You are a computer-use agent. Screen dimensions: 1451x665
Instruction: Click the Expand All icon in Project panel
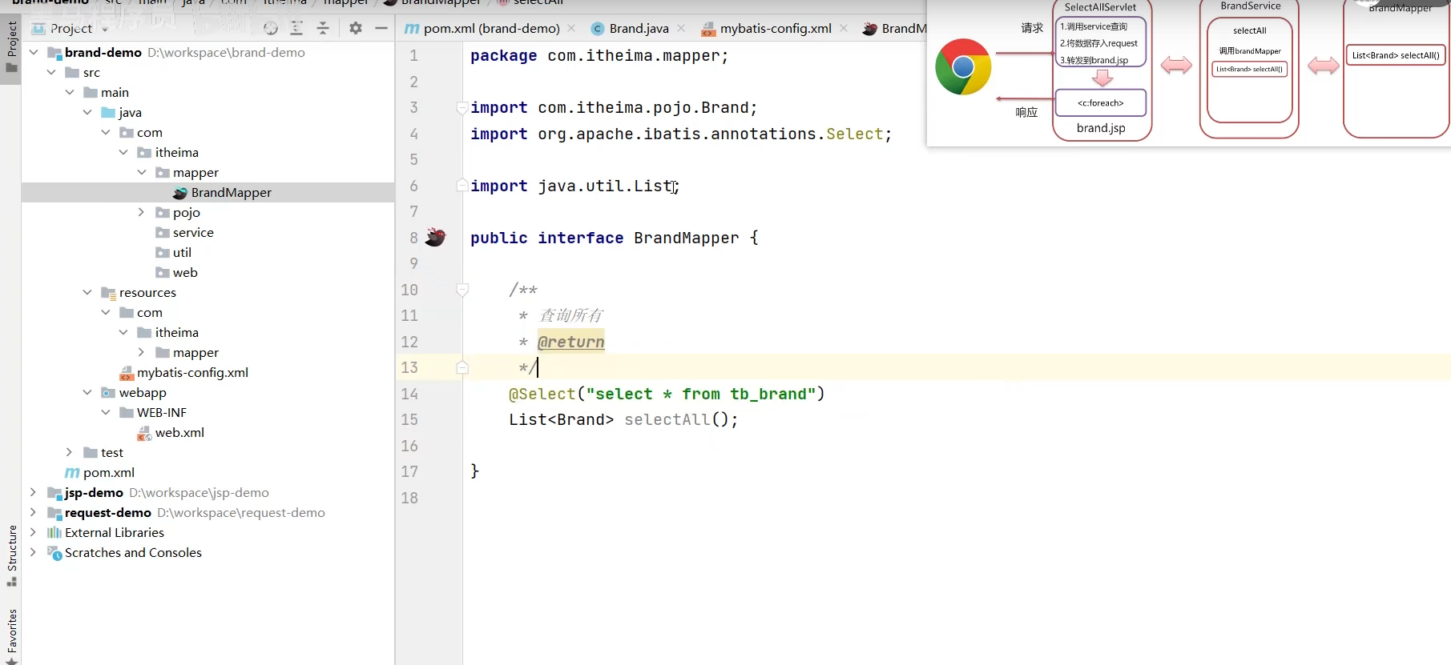(296, 29)
